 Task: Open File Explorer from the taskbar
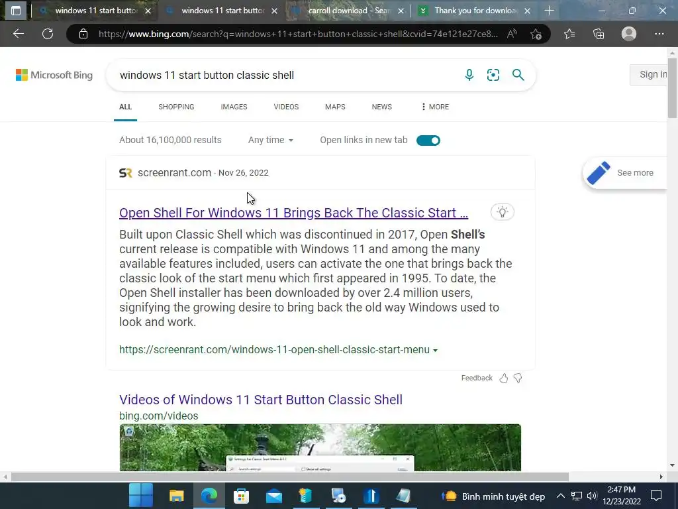[176, 496]
